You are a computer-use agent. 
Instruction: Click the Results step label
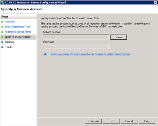coord(9,47)
